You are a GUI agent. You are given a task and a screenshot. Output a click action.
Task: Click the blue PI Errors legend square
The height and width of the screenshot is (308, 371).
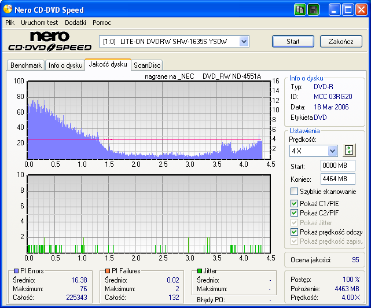16,270
